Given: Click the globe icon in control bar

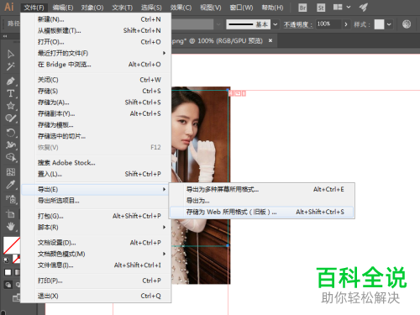Looking at the screenshot, I should pyautogui.click(x=407, y=24).
